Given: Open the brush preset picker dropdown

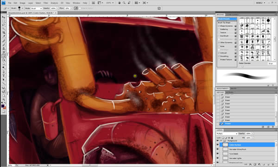Looking at the screenshot, I should [23, 8].
